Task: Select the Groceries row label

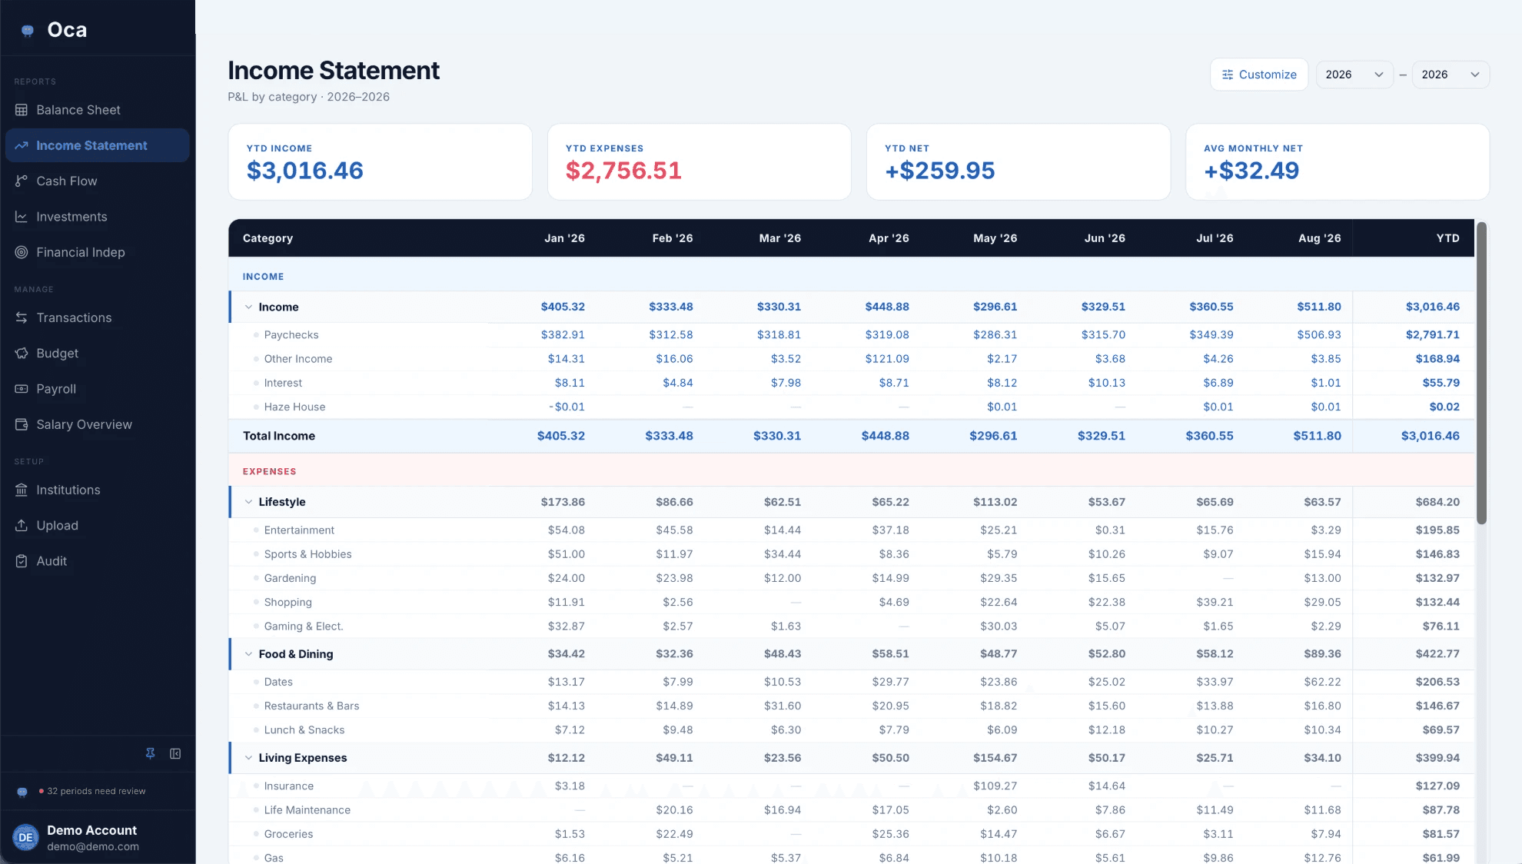Action: (x=288, y=834)
